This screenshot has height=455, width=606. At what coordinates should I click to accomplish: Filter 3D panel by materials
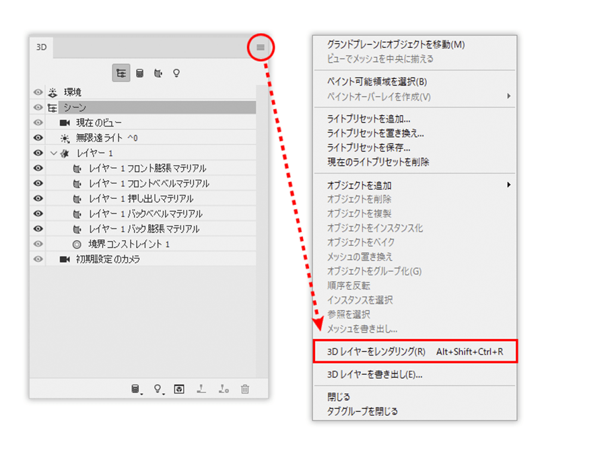pos(158,73)
